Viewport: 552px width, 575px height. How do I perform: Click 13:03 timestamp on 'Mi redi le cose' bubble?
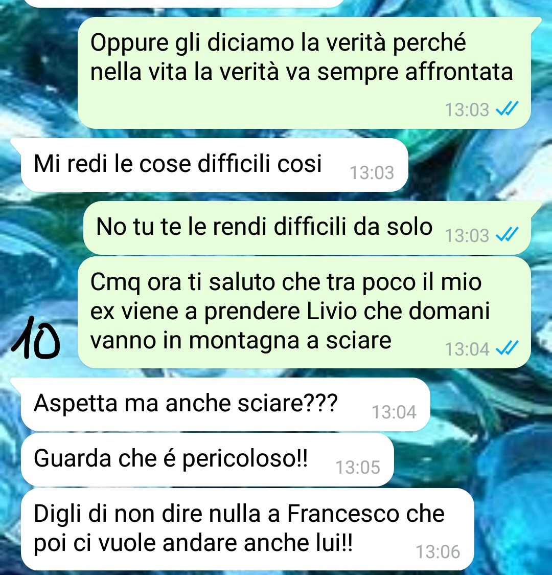(x=372, y=173)
